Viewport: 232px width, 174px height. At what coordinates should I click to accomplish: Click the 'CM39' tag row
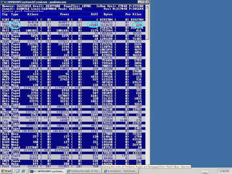tap(72, 161)
